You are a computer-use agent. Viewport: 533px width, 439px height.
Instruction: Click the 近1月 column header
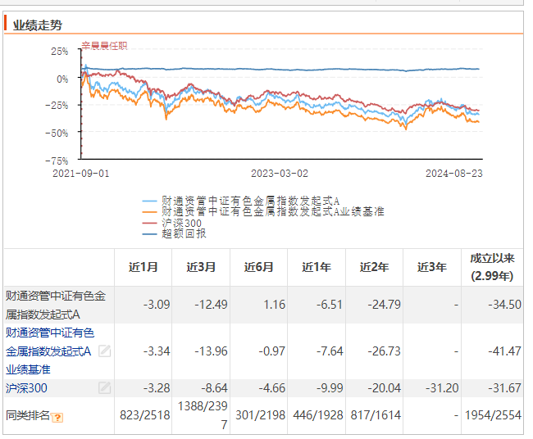[x=143, y=267]
